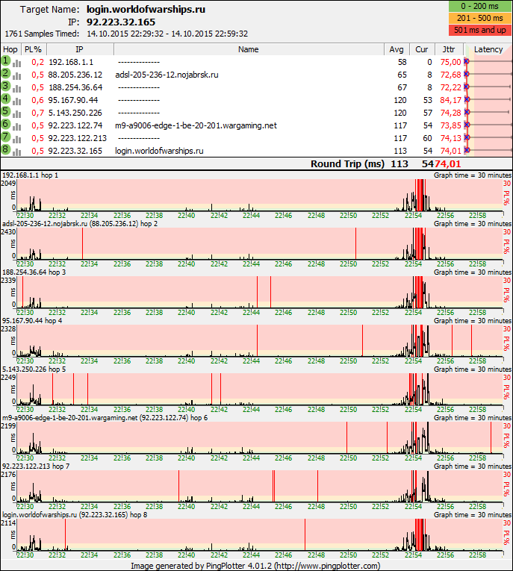Click bar graph icon beside 188.254.36.64
Image resolution: width=513 pixels, height=571 pixels.
coord(16,89)
